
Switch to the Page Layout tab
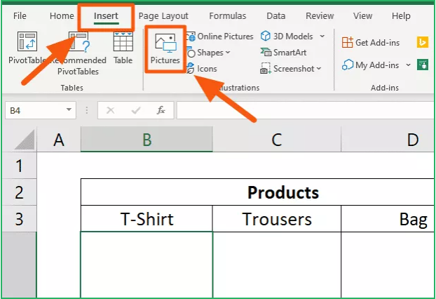[163, 15]
